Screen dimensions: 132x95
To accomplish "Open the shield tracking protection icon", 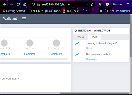I will coord(33,4).
